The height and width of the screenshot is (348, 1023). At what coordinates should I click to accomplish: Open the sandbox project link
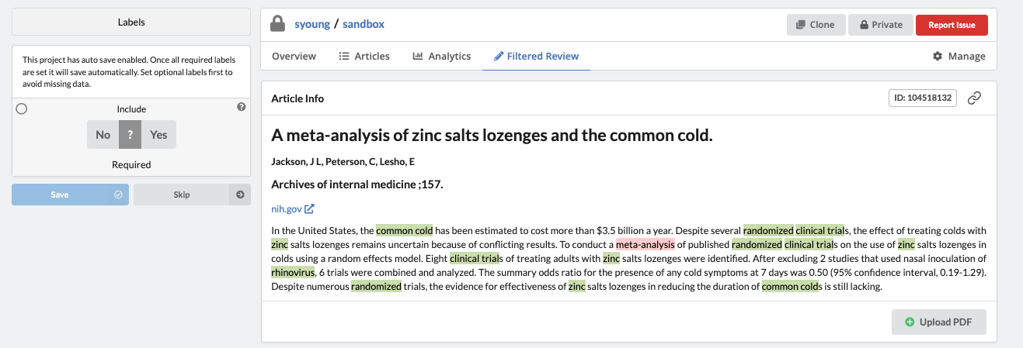click(364, 25)
